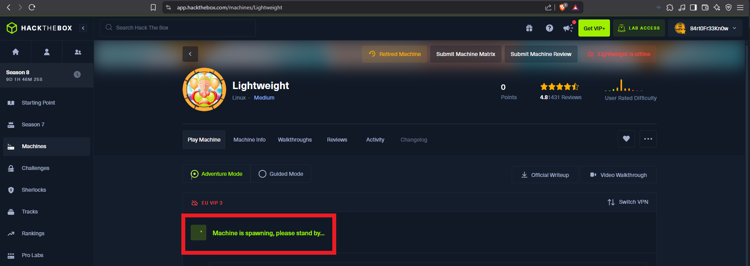The width and height of the screenshot is (750, 266).
Task: Download the Official Writeup
Action: coord(545,175)
